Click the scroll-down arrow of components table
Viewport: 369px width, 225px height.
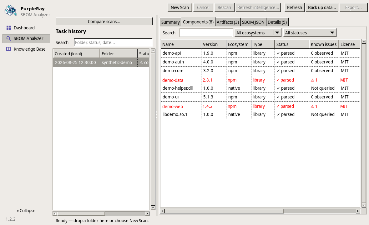tap(364, 205)
